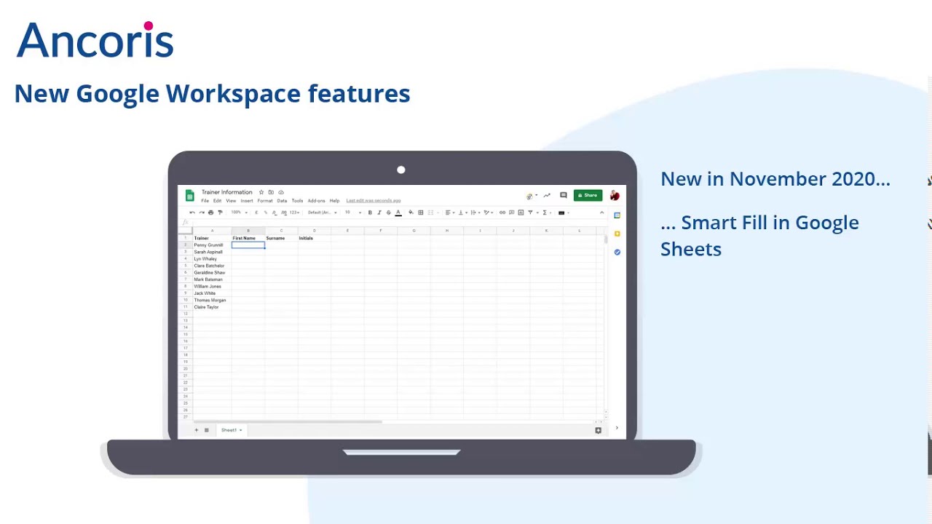This screenshot has width=932, height=524.
Task: Click the Print icon
Action: [210, 213]
